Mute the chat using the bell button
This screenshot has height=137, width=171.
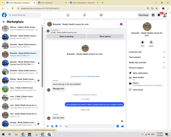pos(143,42)
